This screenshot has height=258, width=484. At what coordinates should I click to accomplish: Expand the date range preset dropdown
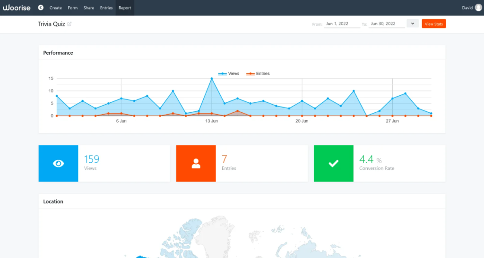pyautogui.click(x=412, y=24)
